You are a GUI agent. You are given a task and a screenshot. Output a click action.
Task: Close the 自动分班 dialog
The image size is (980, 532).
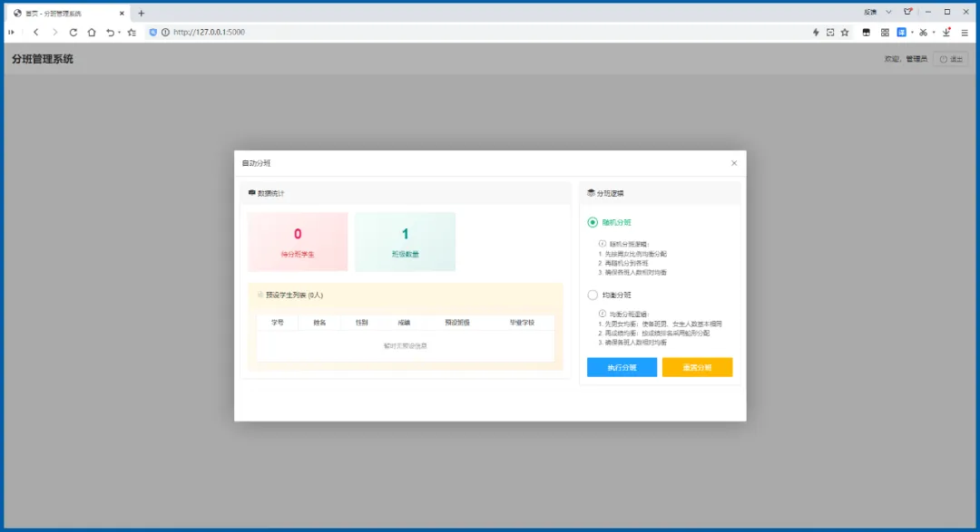[734, 163]
